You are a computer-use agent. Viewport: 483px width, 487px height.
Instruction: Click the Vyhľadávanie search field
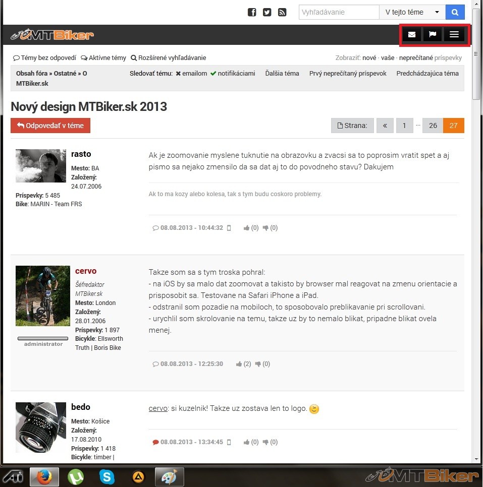point(339,12)
